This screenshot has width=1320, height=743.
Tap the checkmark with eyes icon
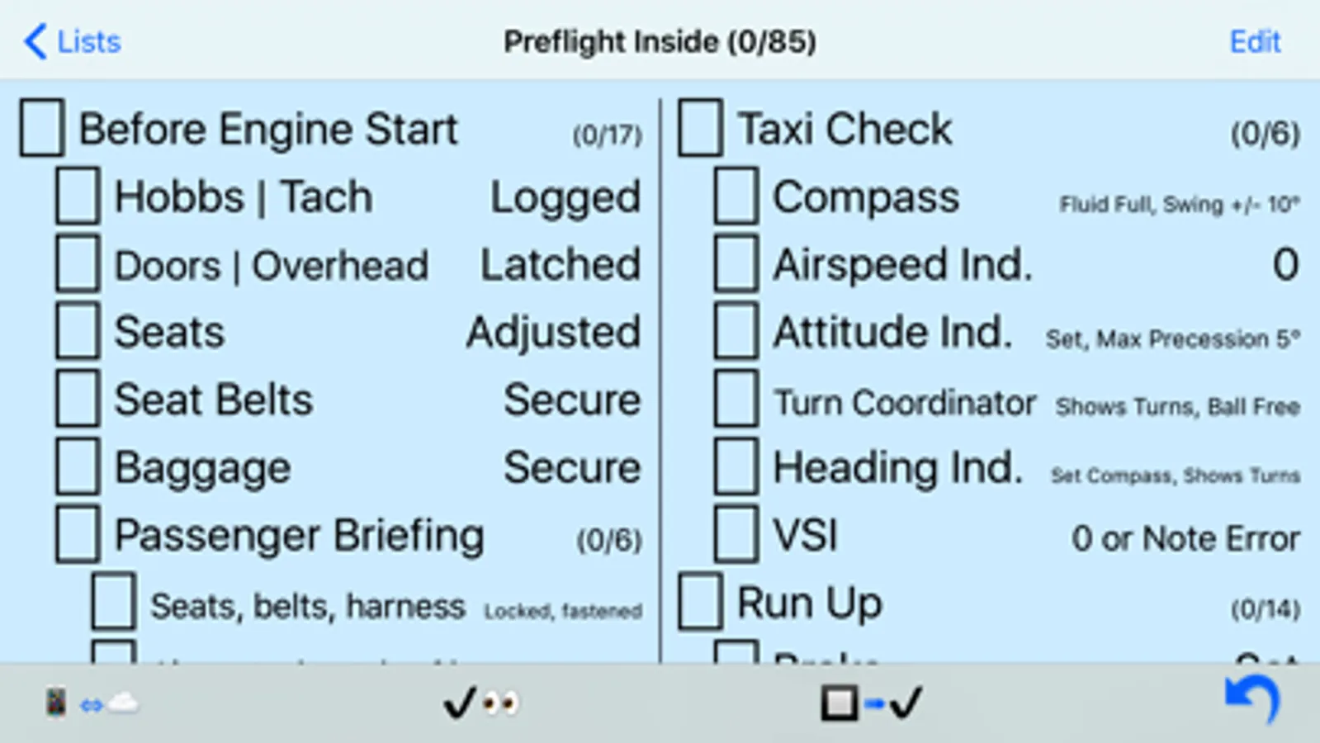[x=480, y=703]
